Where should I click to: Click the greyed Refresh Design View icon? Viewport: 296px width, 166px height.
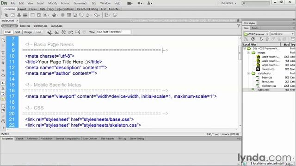84,32
